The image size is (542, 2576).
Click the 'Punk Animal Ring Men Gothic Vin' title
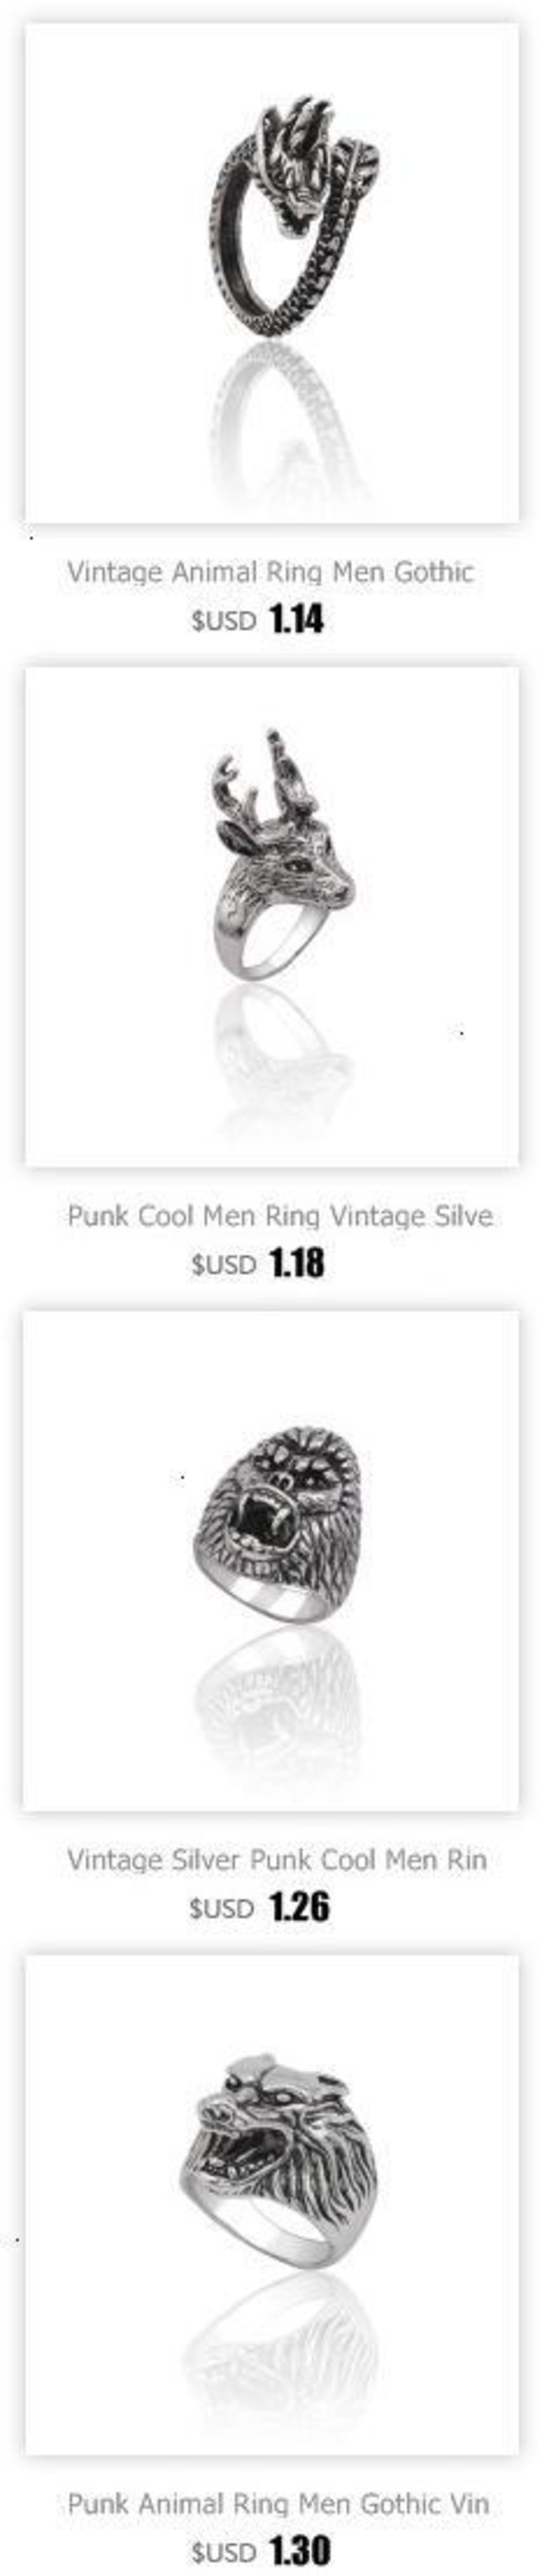click(278, 2505)
